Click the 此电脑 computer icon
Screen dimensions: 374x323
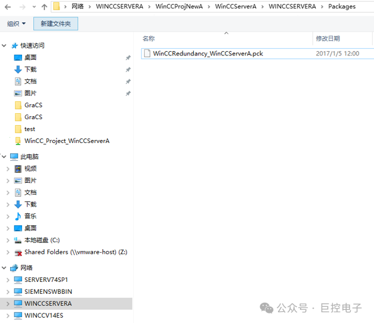click(14, 157)
